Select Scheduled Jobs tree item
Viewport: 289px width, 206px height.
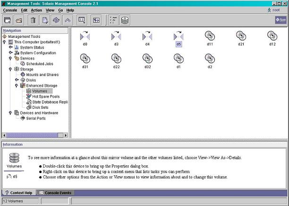pos(37,64)
